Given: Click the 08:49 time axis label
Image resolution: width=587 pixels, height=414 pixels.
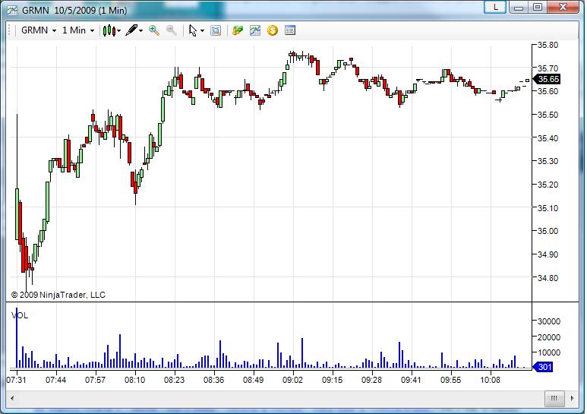Looking at the screenshot, I should click(x=254, y=380).
